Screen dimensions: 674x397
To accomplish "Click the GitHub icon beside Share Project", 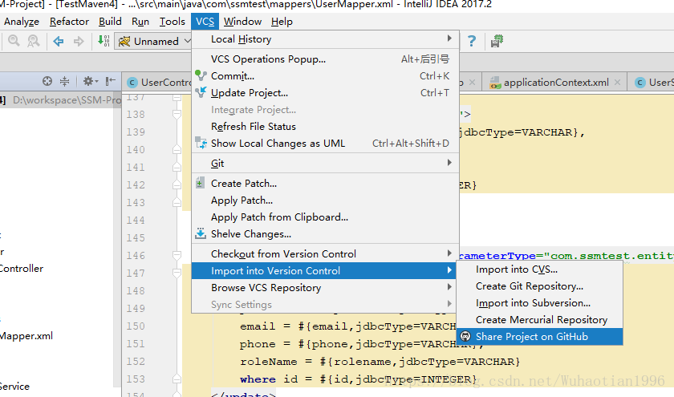I will click(x=465, y=336).
